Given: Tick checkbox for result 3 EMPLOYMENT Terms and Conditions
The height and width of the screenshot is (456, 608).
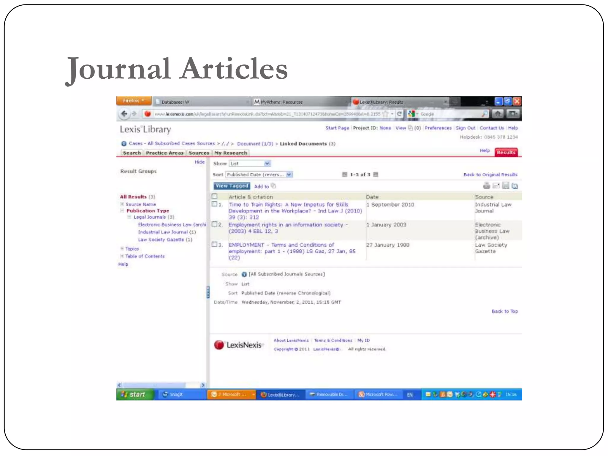Looking at the screenshot, I should click(214, 244).
